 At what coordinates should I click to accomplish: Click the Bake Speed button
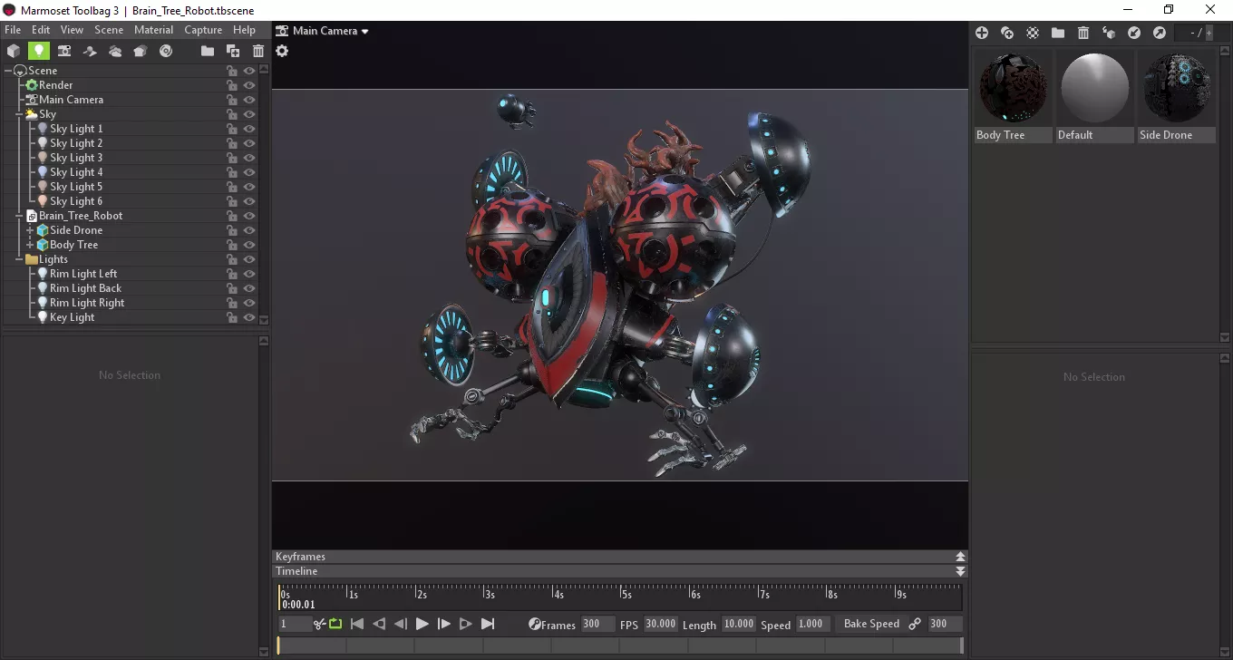coord(871,624)
